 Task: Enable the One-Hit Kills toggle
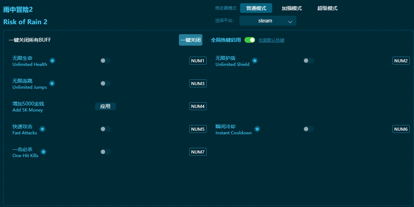105,152
